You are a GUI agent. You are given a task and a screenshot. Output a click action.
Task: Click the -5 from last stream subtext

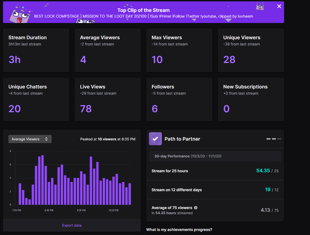click(x=169, y=93)
